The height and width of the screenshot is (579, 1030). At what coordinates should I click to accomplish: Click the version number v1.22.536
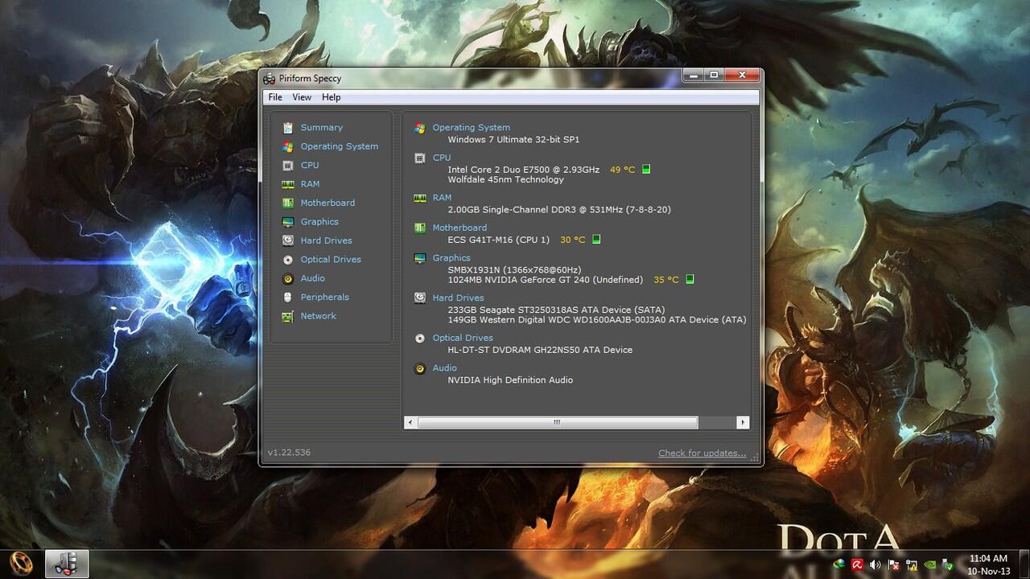click(289, 453)
